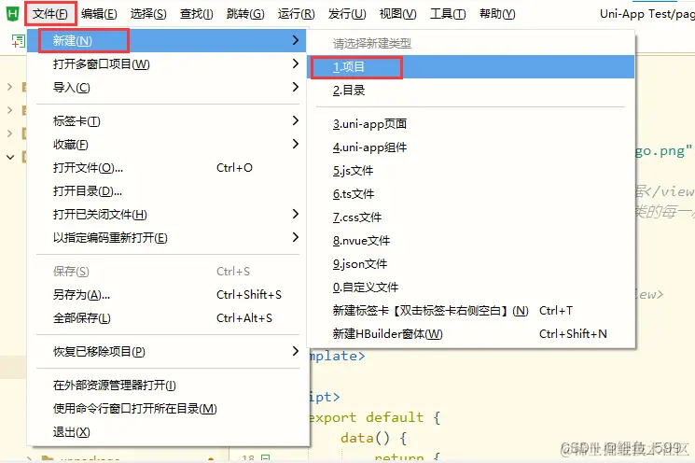Select 6.ts文件 option

click(471, 194)
